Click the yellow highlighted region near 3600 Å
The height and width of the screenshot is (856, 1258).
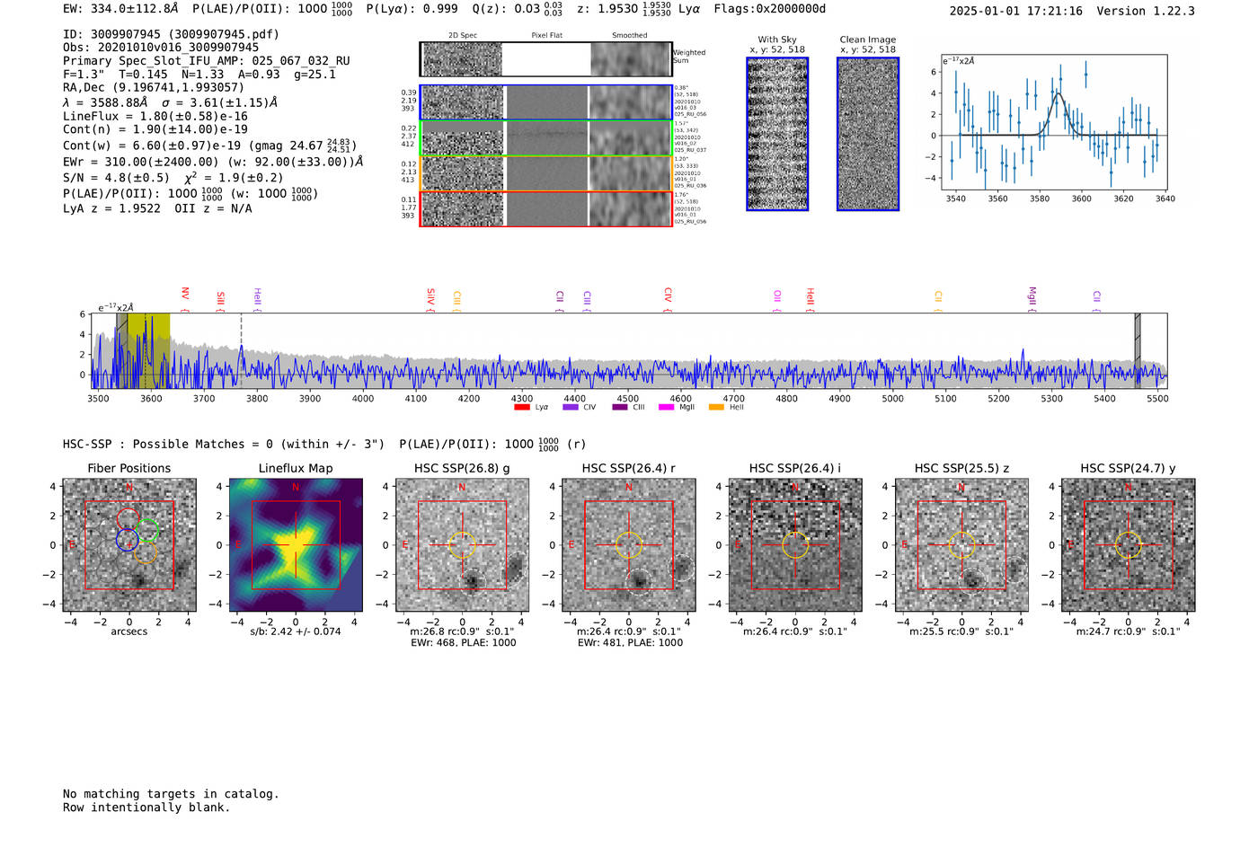(x=148, y=351)
